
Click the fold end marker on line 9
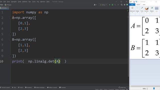[10, 56]
